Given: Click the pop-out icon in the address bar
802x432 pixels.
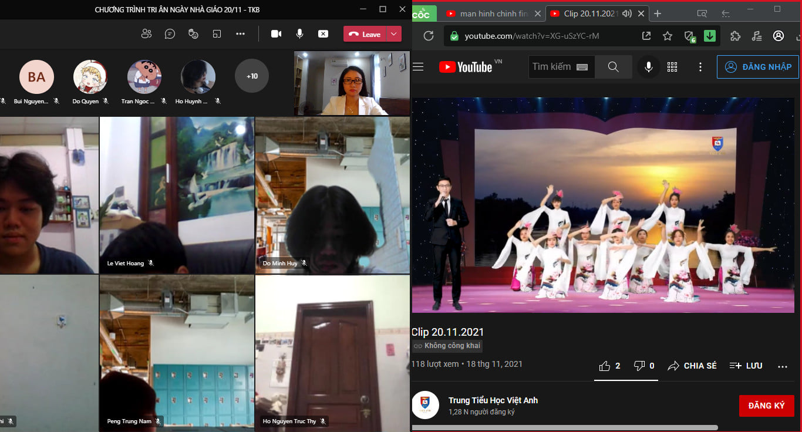Looking at the screenshot, I should 646,36.
